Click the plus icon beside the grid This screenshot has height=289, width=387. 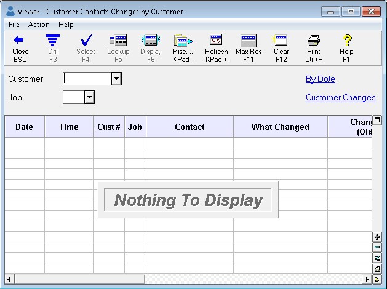tap(377, 237)
